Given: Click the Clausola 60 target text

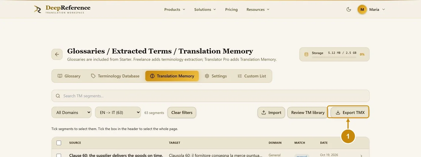Looking at the screenshot, I should (x=215, y=155).
